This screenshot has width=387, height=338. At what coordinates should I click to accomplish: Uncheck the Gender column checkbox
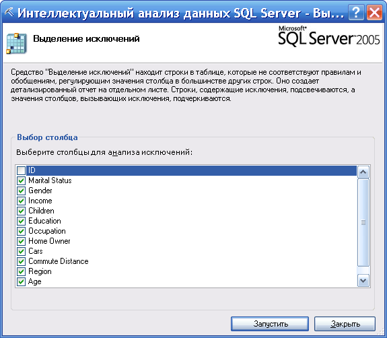pyautogui.click(x=22, y=191)
